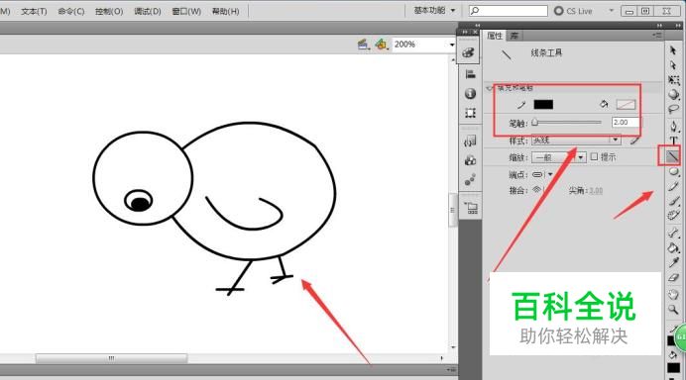Select the Pen tool
686x380 pixels.
(673, 127)
